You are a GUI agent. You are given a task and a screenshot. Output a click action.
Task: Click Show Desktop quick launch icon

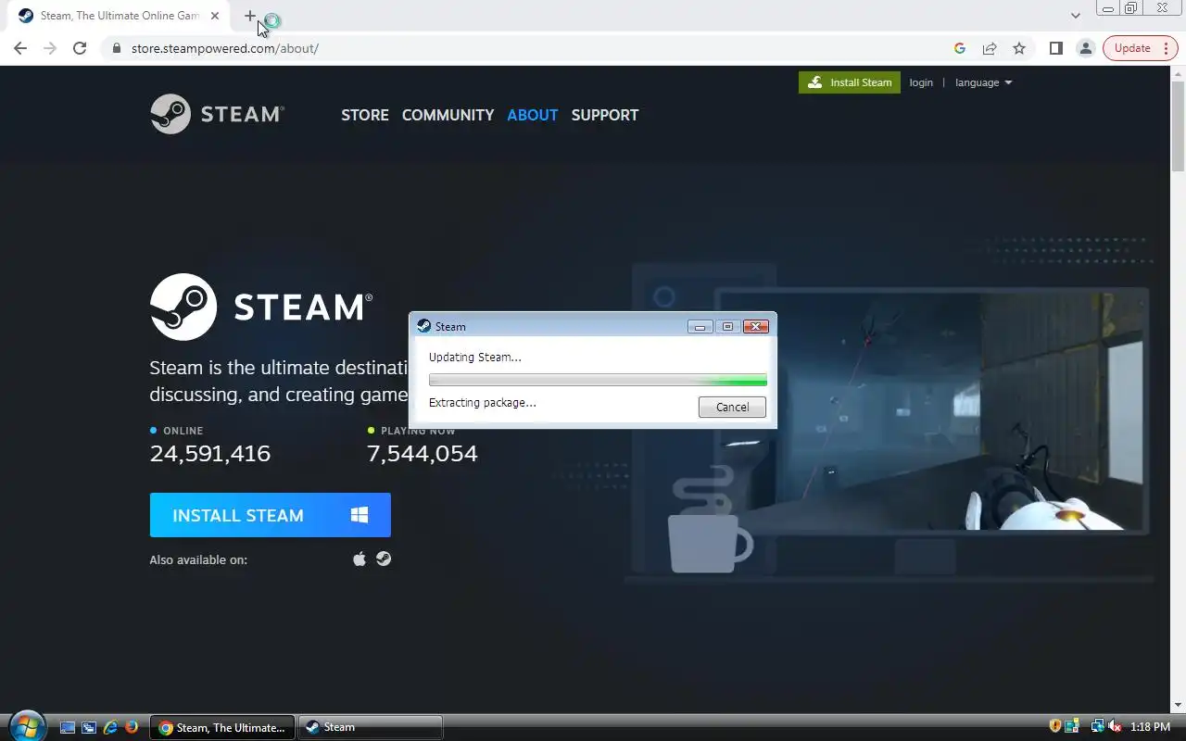(68, 727)
